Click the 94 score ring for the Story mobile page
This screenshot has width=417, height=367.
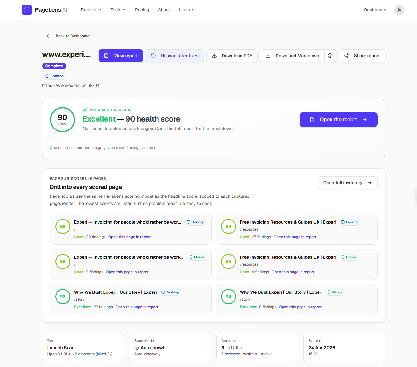229,297
